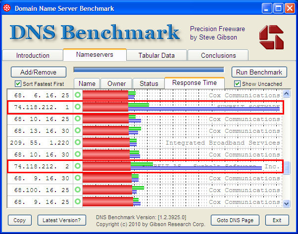The height and width of the screenshot is (234, 298).
Task: Select the Owner sub-tab
Action: [116, 83]
